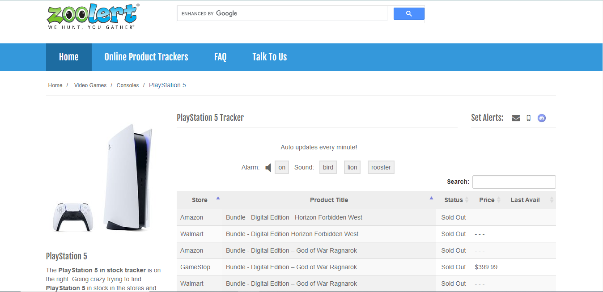
Task: Focus the Google enhanced search field
Action: (282, 13)
